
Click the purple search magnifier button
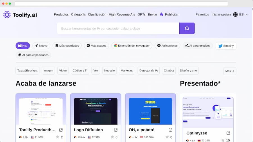pyautogui.click(x=187, y=28)
